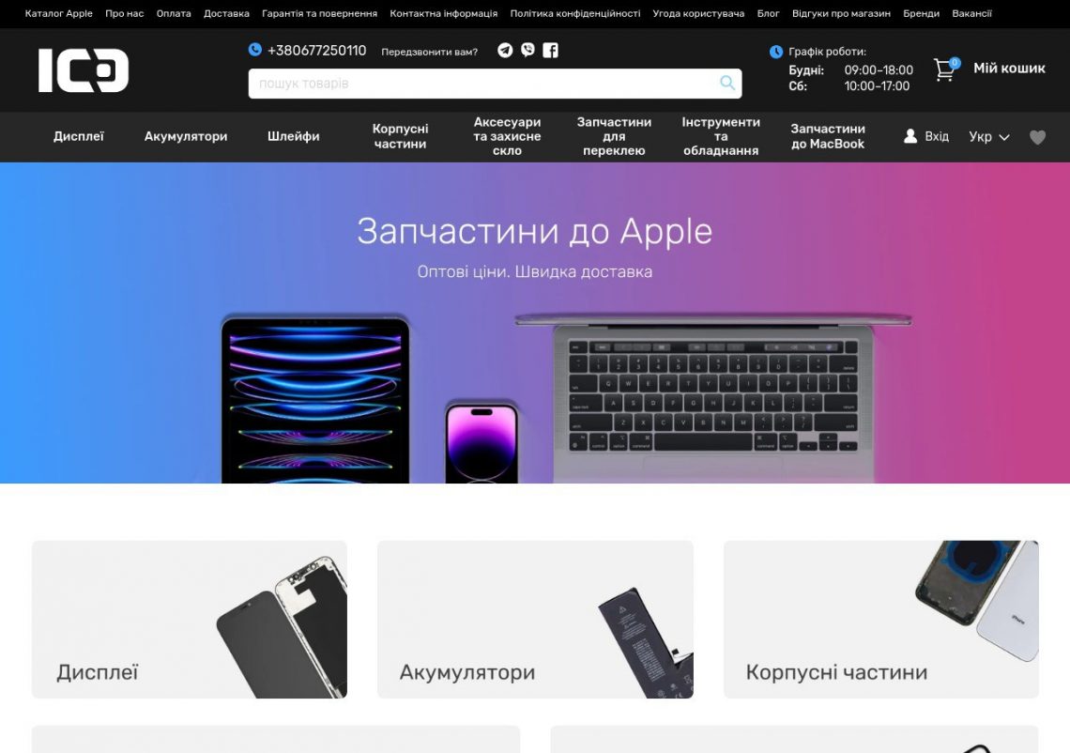Open the Facebook page icon
The width and height of the screenshot is (1070, 753).
tap(550, 50)
